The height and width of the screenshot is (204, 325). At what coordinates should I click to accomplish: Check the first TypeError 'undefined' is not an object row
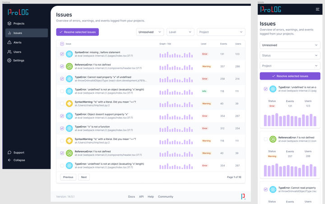pyautogui.click(x=62, y=91)
